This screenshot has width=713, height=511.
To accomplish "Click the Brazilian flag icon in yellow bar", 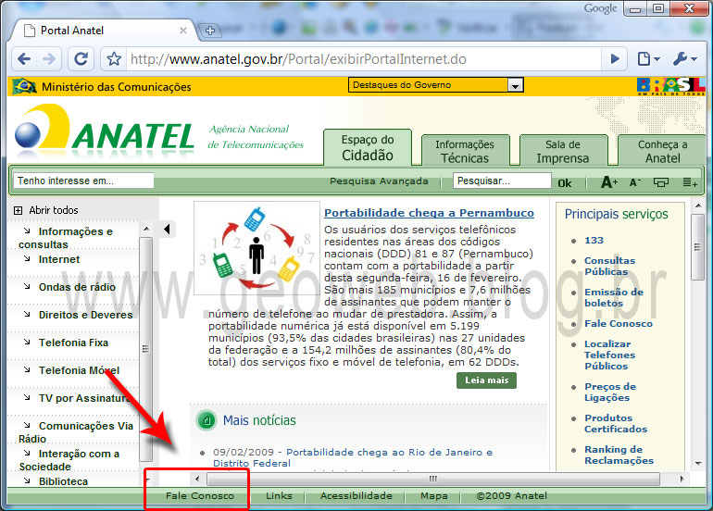I will [24, 86].
